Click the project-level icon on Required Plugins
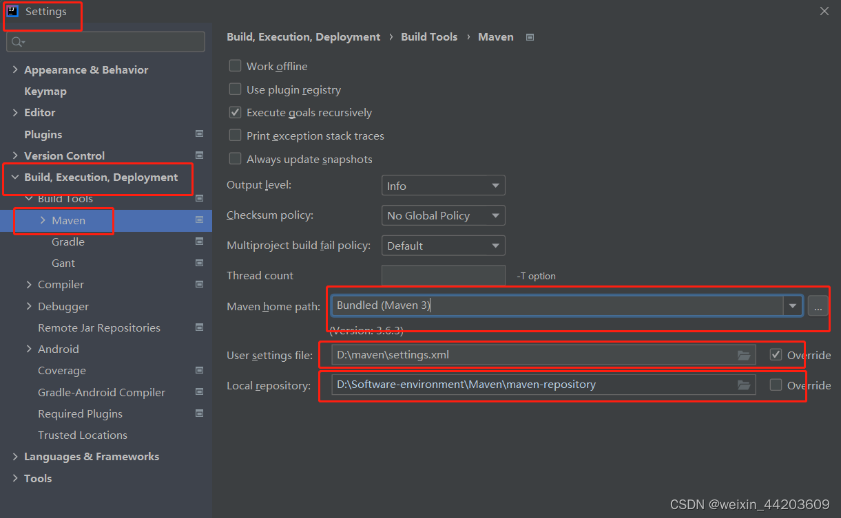 [x=199, y=413]
